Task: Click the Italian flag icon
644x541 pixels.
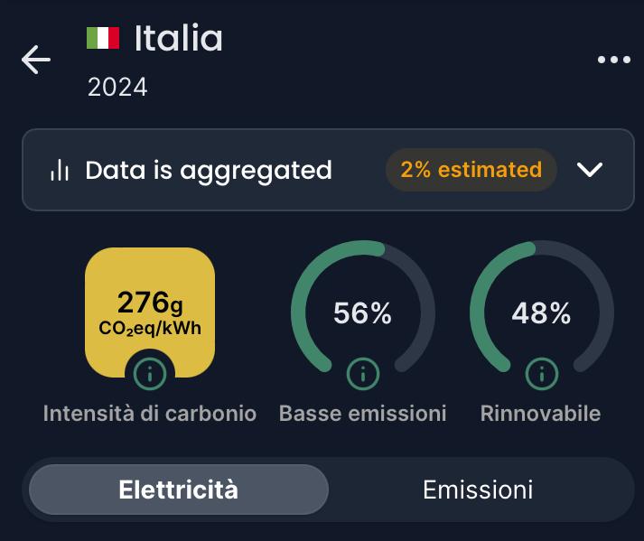Action: pos(103,38)
